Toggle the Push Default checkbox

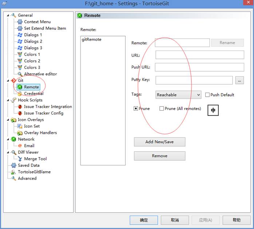207,95
